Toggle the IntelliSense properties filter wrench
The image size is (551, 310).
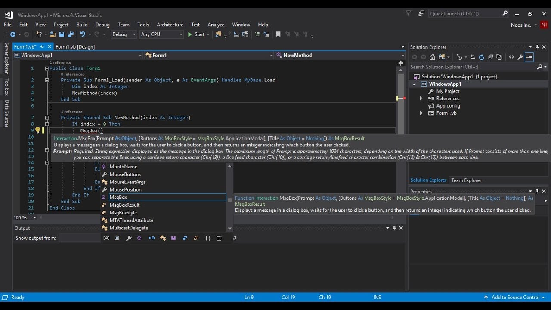pos(129,238)
